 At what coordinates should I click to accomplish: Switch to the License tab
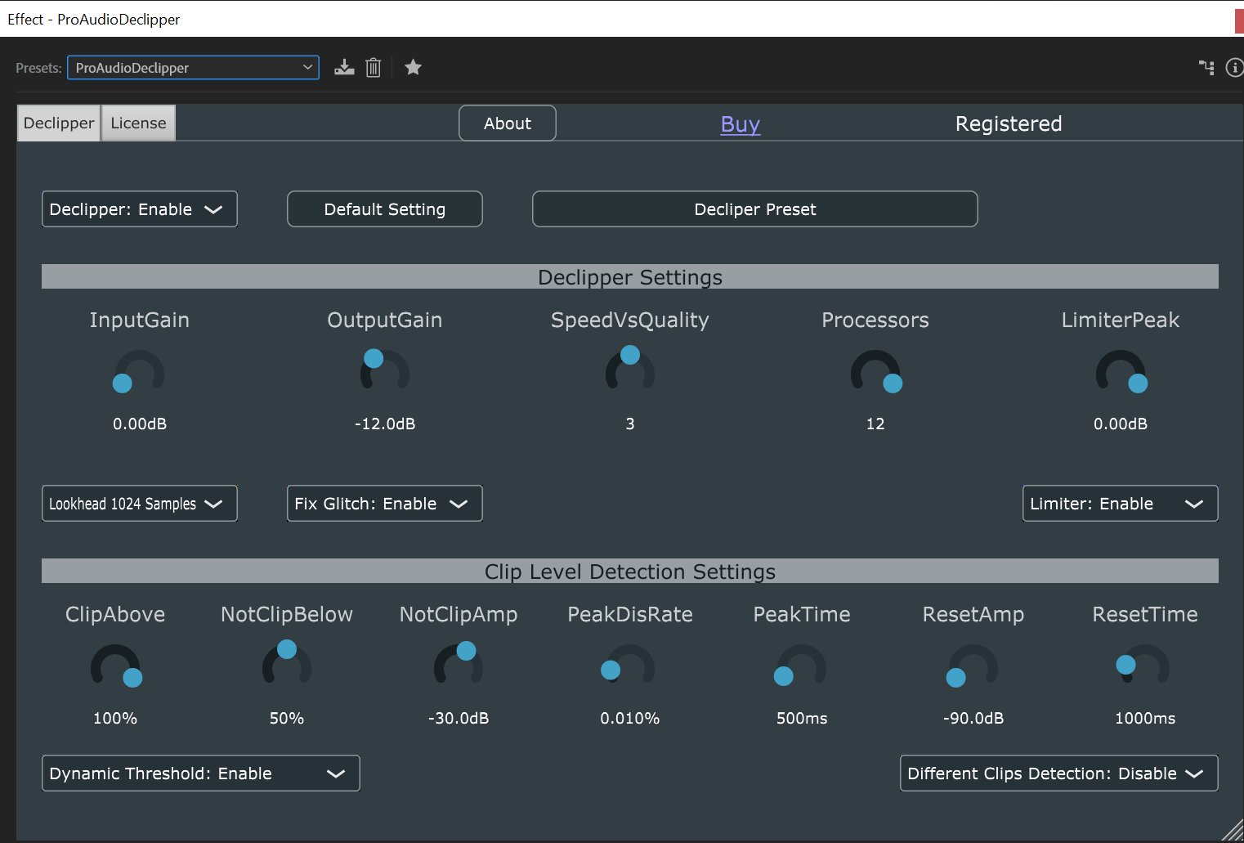coord(138,123)
